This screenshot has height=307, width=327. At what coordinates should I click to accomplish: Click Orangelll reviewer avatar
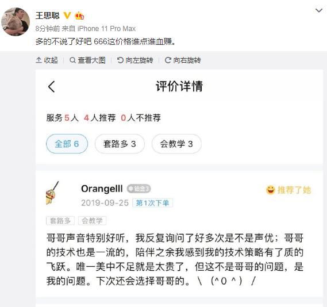[52, 193]
